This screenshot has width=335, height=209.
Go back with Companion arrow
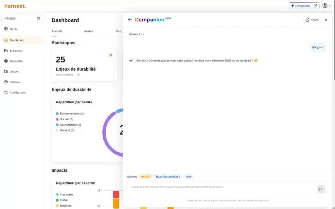pos(130,20)
